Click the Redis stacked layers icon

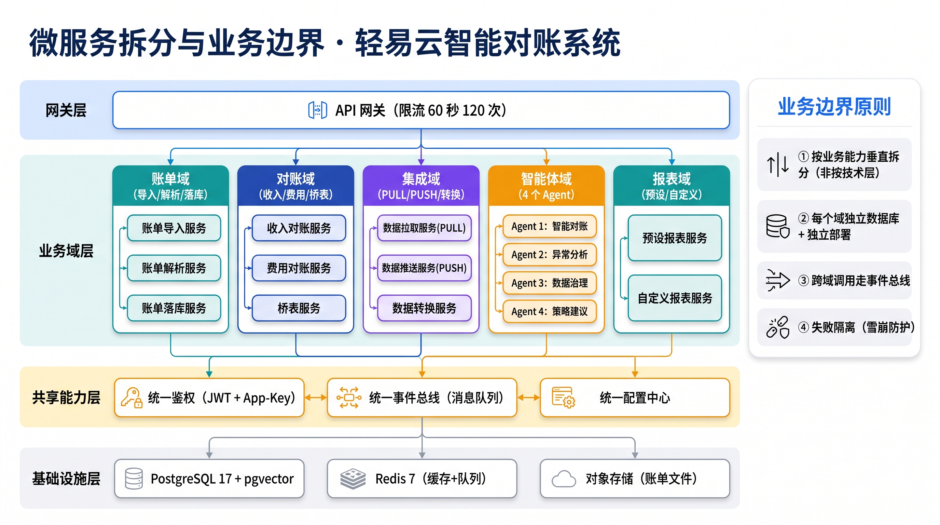(352, 479)
